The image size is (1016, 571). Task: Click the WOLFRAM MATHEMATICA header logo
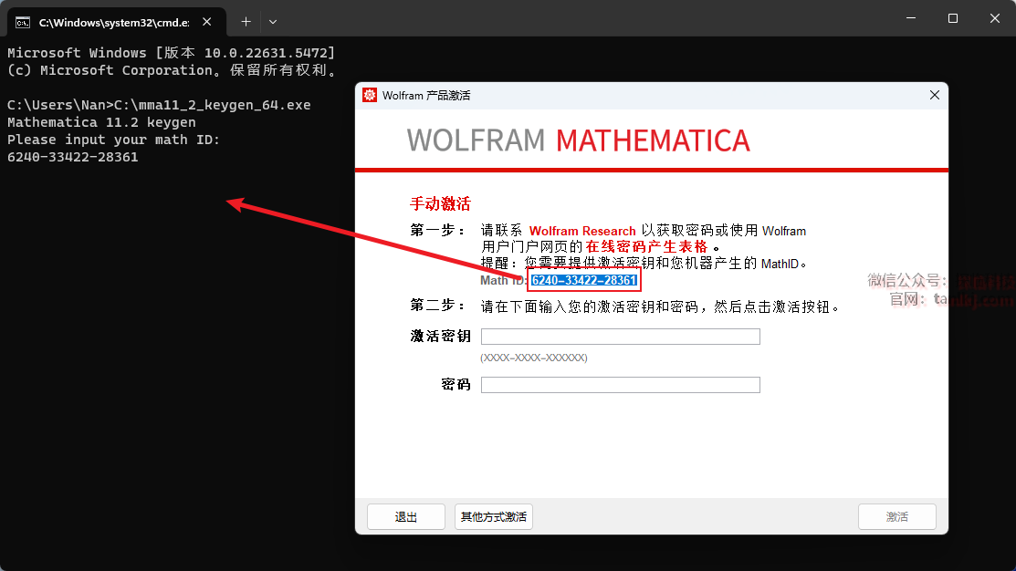(x=578, y=140)
